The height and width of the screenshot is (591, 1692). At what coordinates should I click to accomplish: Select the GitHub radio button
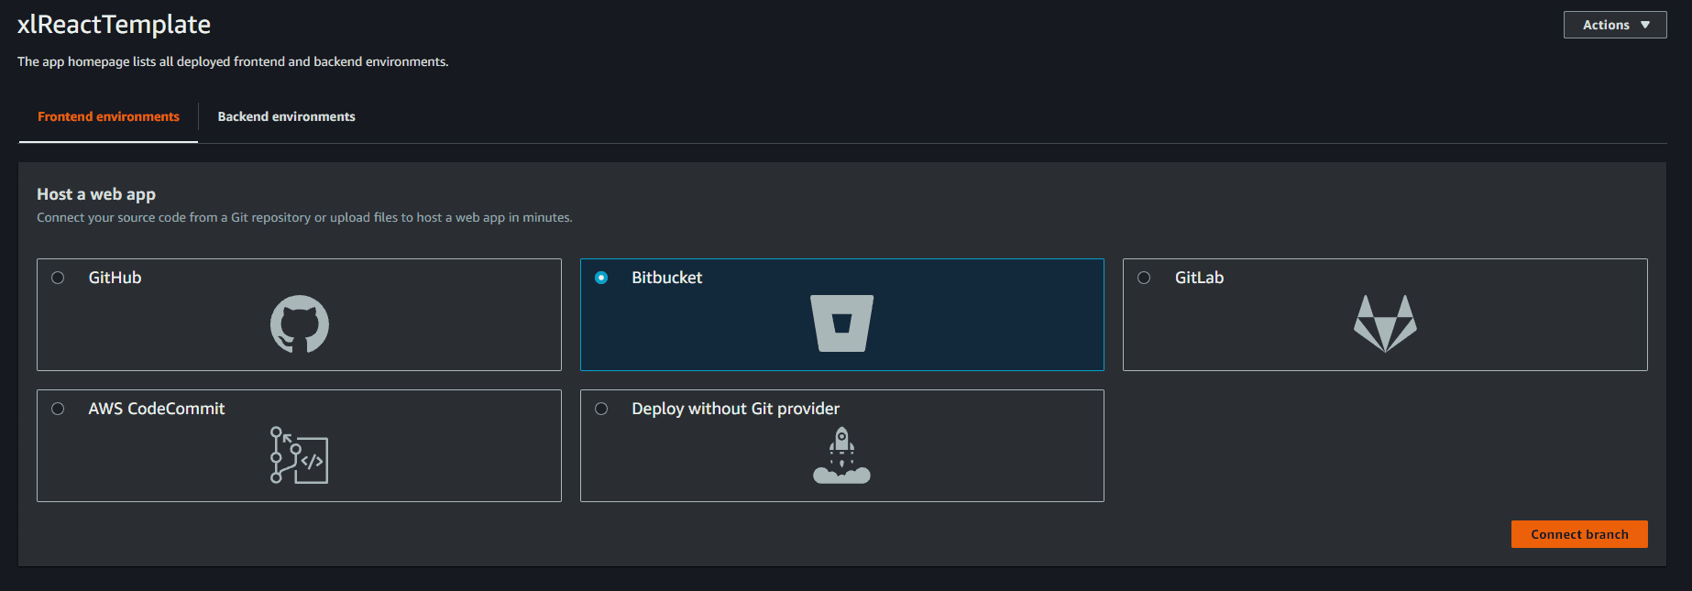(57, 277)
